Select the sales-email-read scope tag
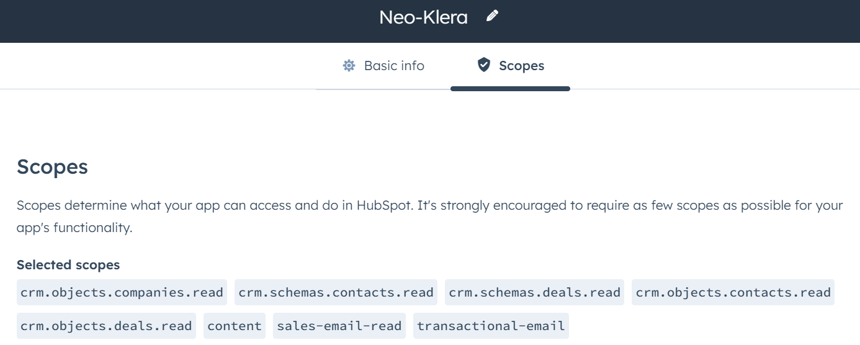 (339, 326)
